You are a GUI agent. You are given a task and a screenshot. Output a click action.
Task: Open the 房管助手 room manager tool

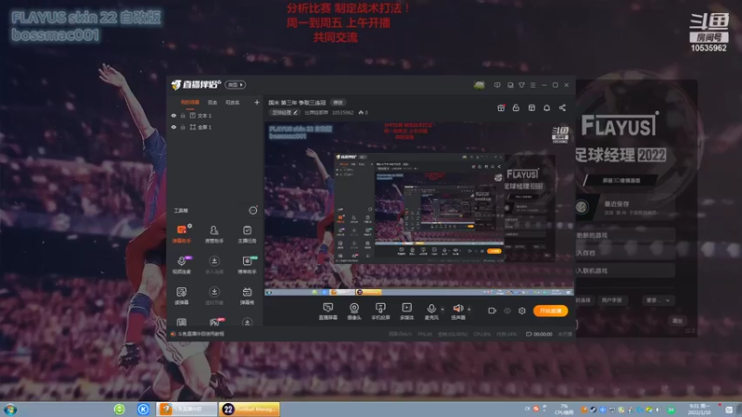(x=214, y=234)
